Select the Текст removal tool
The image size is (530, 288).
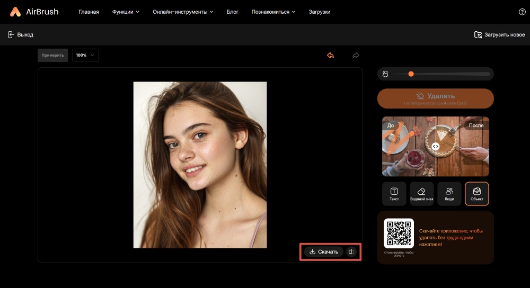pos(394,194)
